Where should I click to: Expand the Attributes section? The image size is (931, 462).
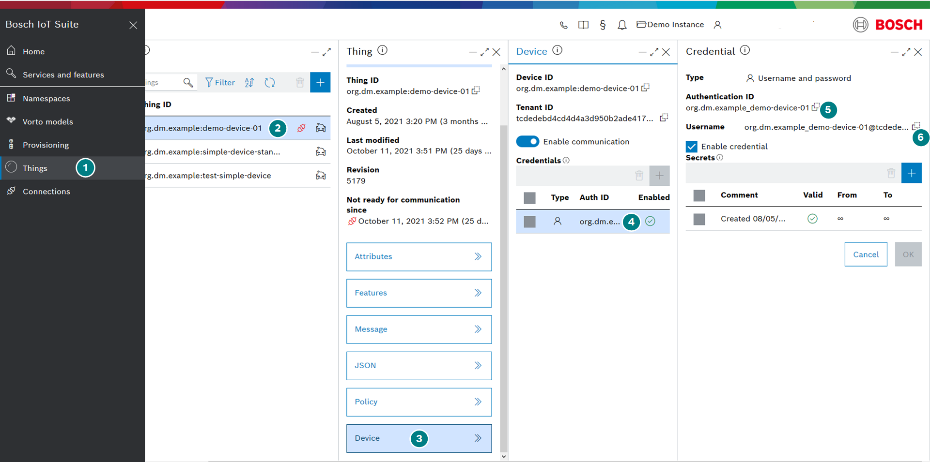click(419, 257)
